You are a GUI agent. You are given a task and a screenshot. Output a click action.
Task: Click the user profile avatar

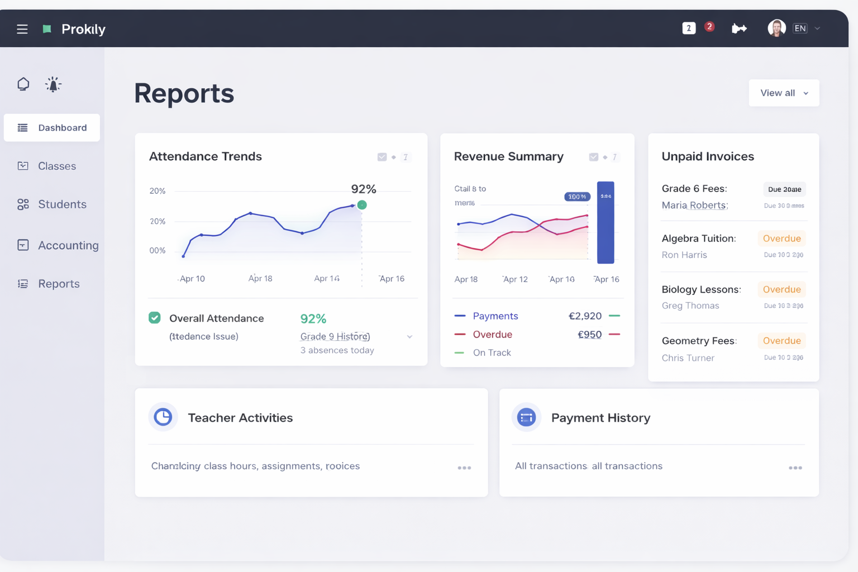(776, 28)
